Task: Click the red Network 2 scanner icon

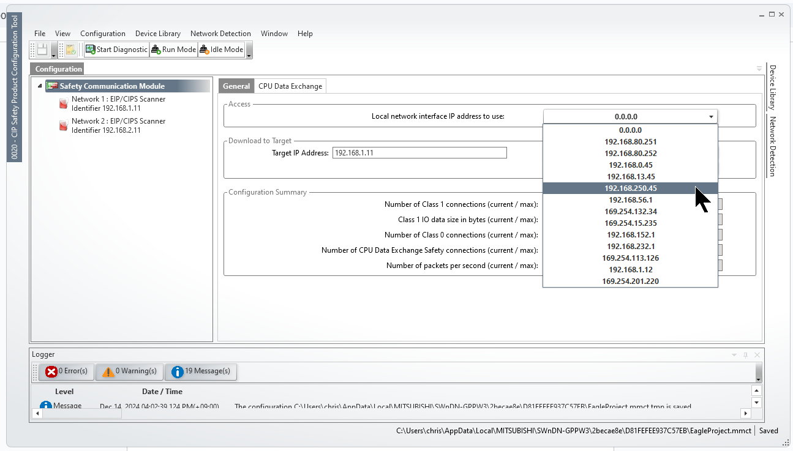Action: 63,125
